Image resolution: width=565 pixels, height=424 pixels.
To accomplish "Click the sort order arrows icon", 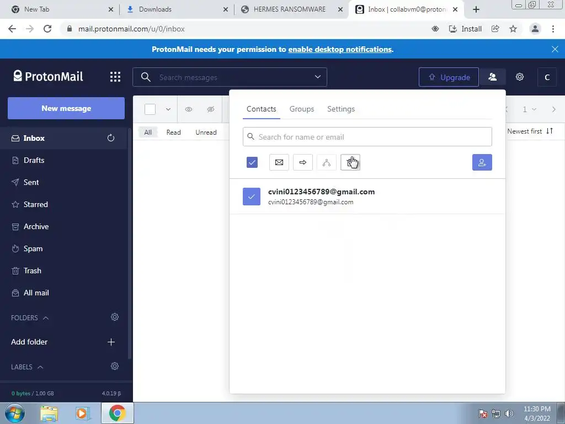I will pos(550,131).
